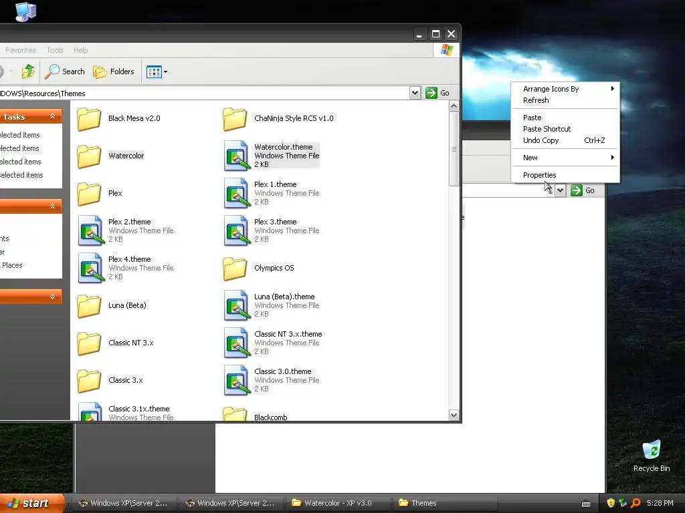Open Search from the toolbar
Image resolution: width=685 pixels, height=513 pixels.
click(65, 71)
